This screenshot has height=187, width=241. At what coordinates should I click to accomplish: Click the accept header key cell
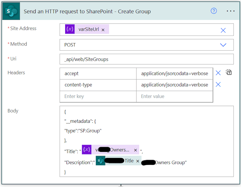[98, 73]
